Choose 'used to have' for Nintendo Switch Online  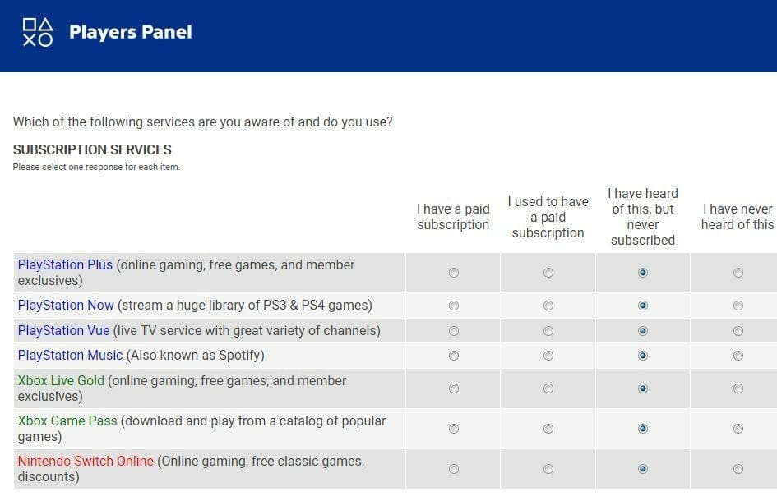coord(548,469)
